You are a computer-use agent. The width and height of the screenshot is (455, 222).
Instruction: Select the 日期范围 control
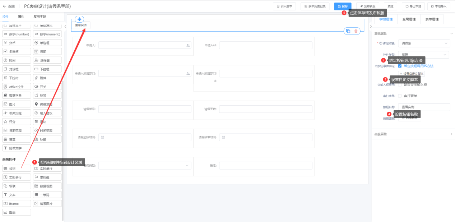(17, 130)
